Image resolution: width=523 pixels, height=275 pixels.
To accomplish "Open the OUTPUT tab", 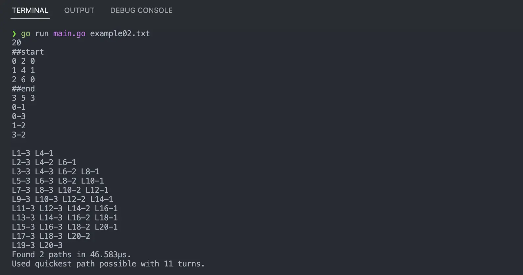I will [x=79, y=11].
